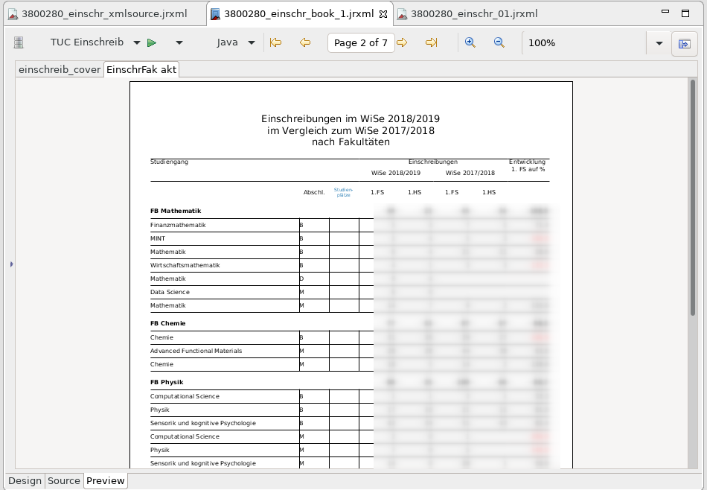Click the 'FB Mathematik' section heading
The image size is (707, 490).
point(176,211)
